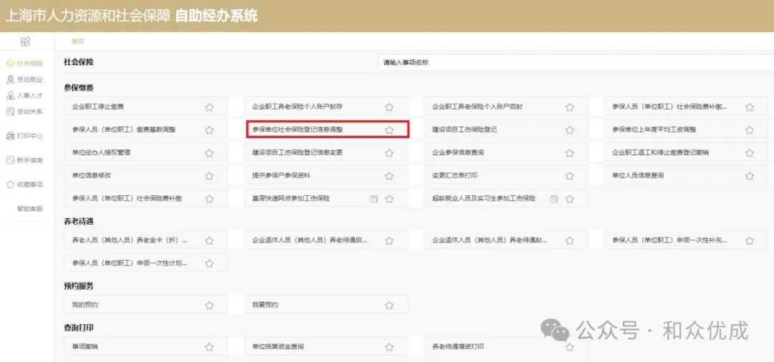The image size is (774, 362).
Task: Open 建设项目工伤保险登记
Action: point(507,130)
